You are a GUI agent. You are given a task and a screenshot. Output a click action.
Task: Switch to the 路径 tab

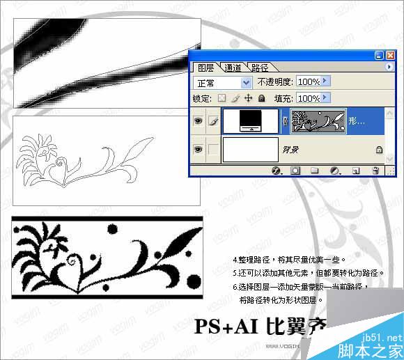260,68
